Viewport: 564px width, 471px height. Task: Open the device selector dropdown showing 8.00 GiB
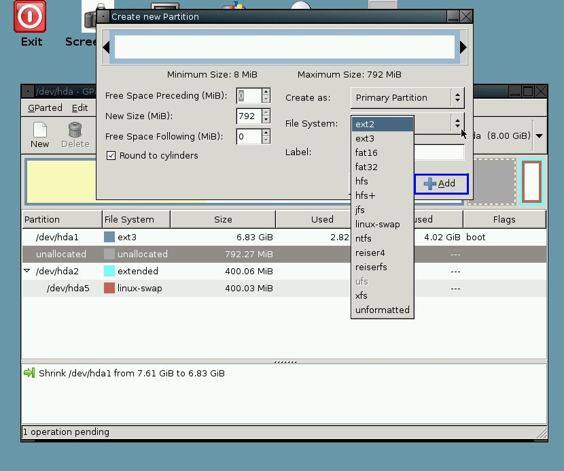point(539,136)
